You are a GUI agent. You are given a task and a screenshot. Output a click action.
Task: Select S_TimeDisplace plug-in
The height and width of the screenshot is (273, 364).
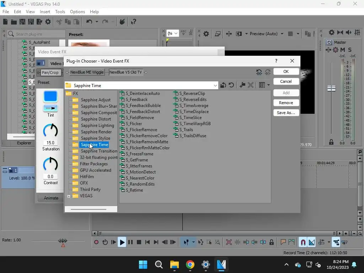click(x=194, y=112)
